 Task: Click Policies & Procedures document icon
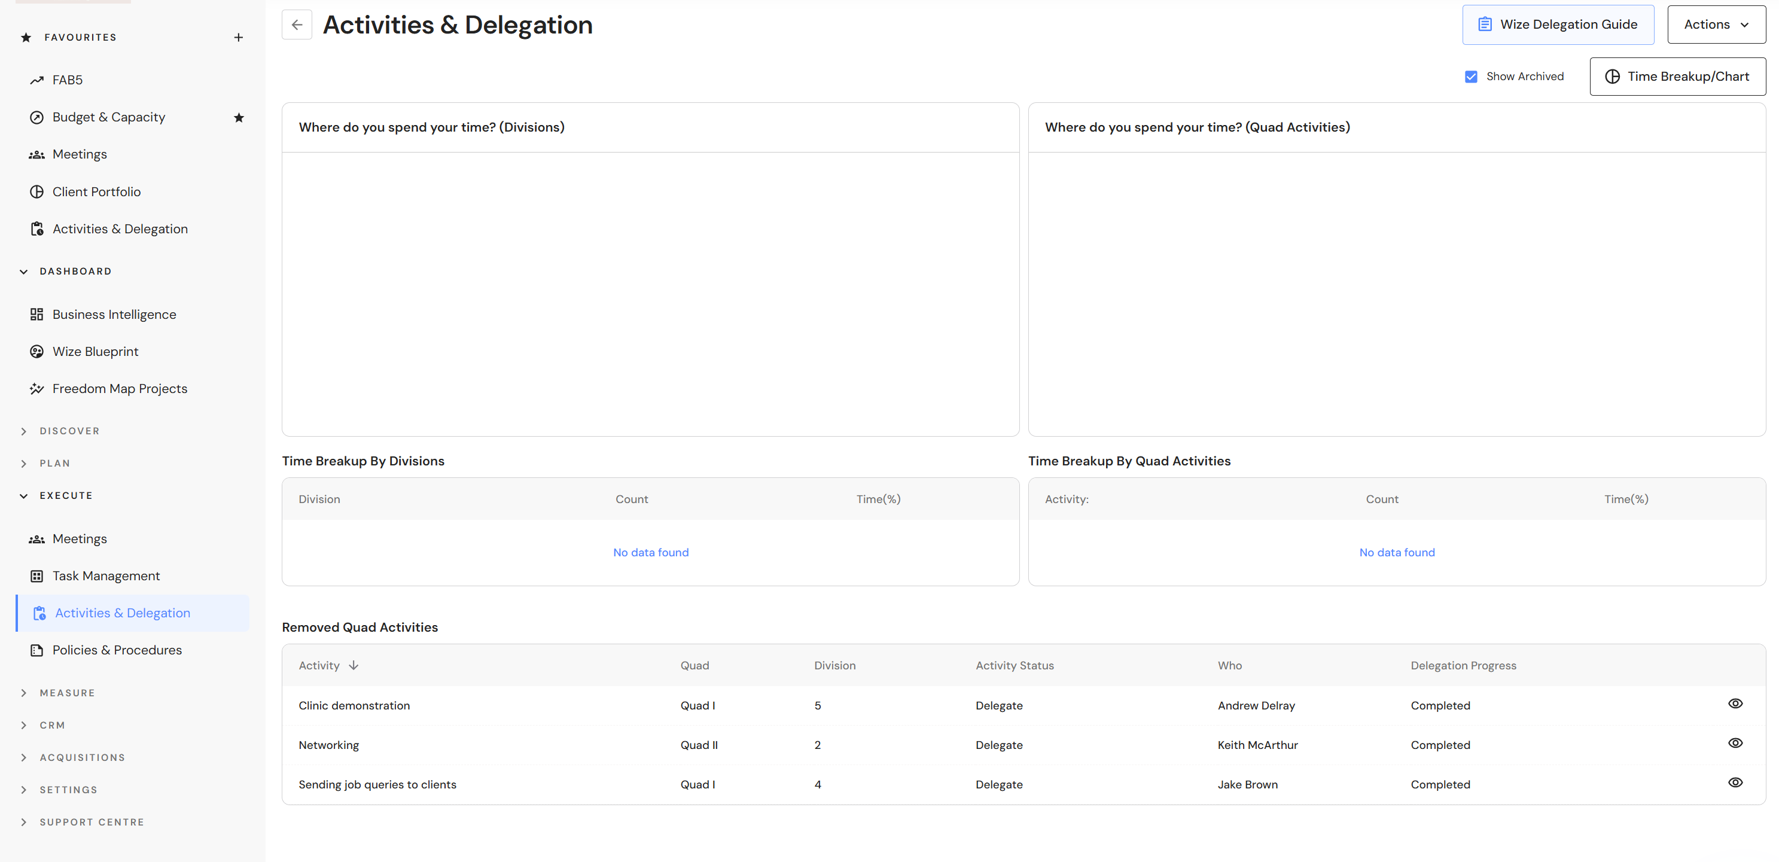[x=36, y=650]
